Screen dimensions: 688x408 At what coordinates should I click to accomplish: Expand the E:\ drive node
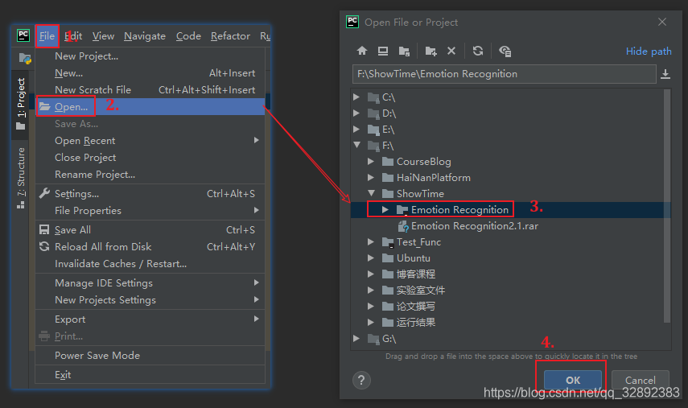[356, 129]
